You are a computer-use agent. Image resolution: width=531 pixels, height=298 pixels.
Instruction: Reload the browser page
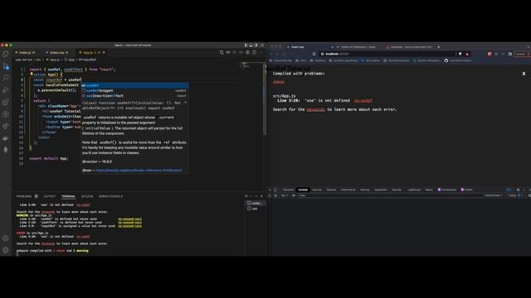tap(284, 54)
